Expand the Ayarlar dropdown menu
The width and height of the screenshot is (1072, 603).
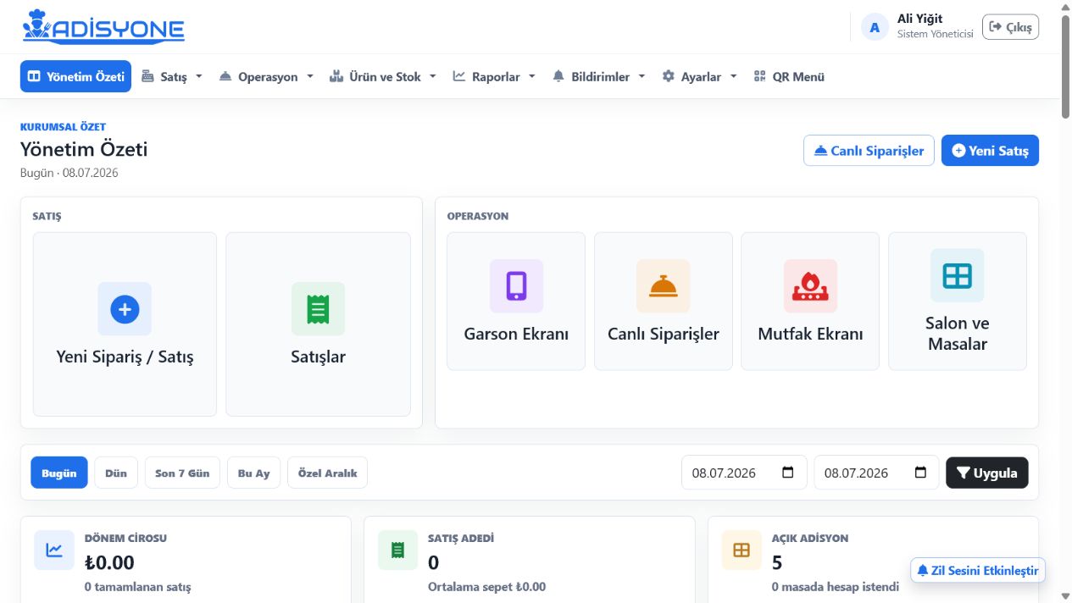(699, 76)
